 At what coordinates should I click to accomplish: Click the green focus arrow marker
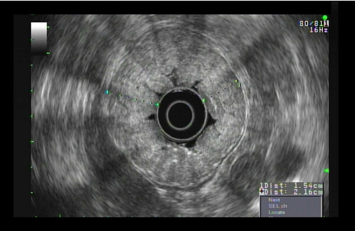click(326, 171)
